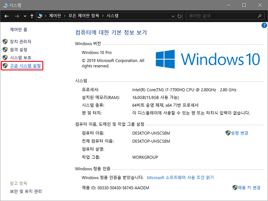Go up one level with up arrow
Viewport: 268px width, 201px height.
[32, 16]
